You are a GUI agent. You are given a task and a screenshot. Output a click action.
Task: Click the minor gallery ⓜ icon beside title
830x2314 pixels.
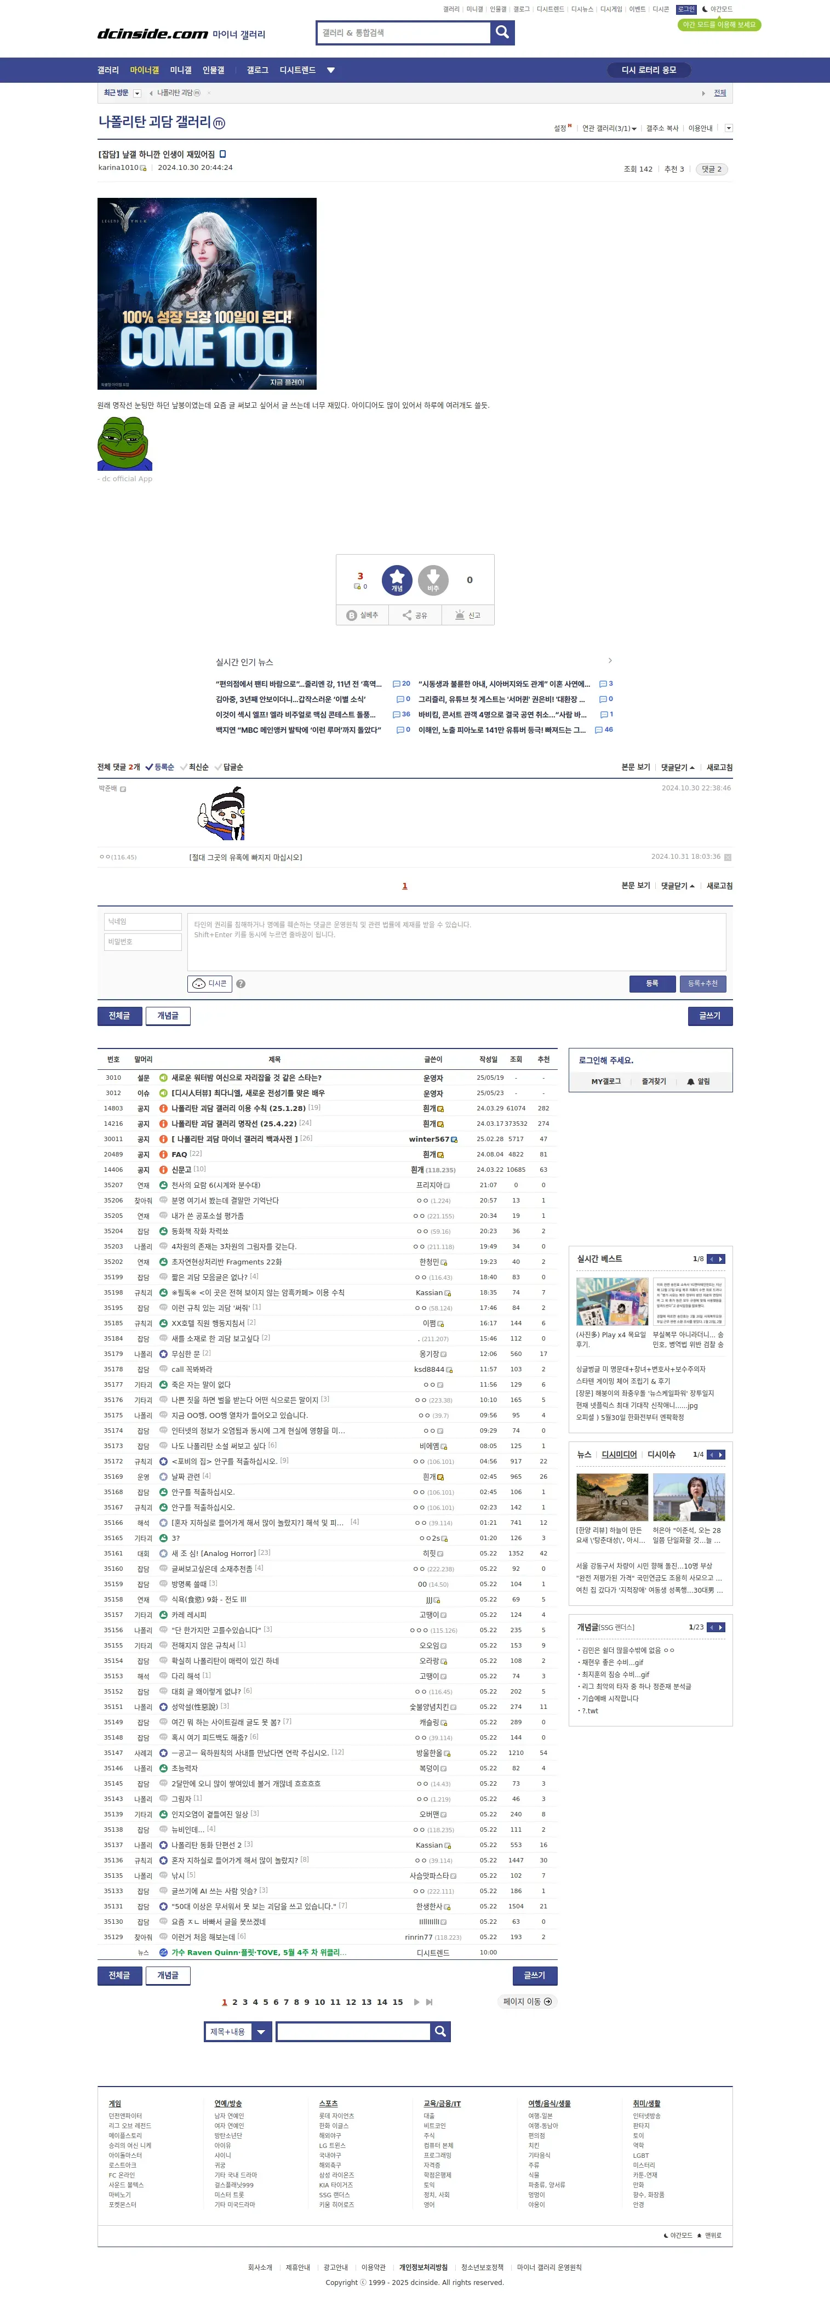[x=219, y=123]
